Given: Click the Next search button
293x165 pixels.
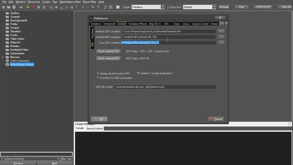Looking at the screenshot, I should (54, 163).
